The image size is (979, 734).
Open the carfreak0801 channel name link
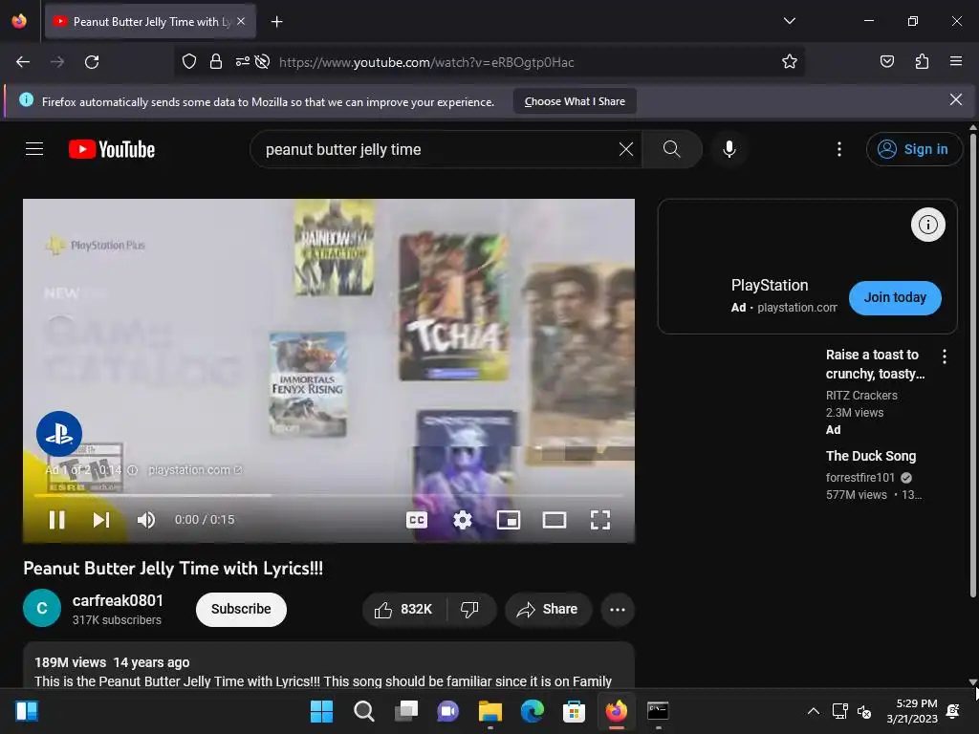click(118, 600)
